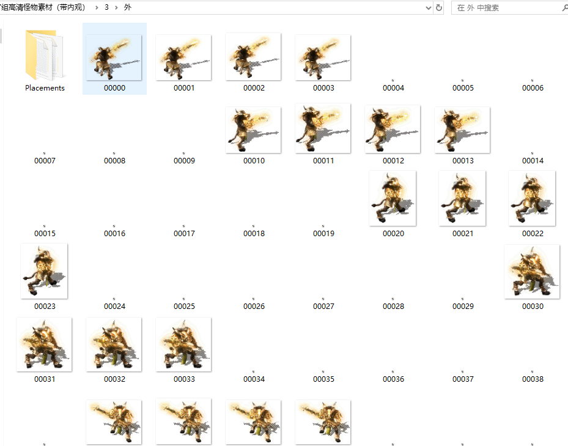The height and width of the screenshot is (446, 568).
Task: Select thumbnail 00000
Action: point(114,58)
